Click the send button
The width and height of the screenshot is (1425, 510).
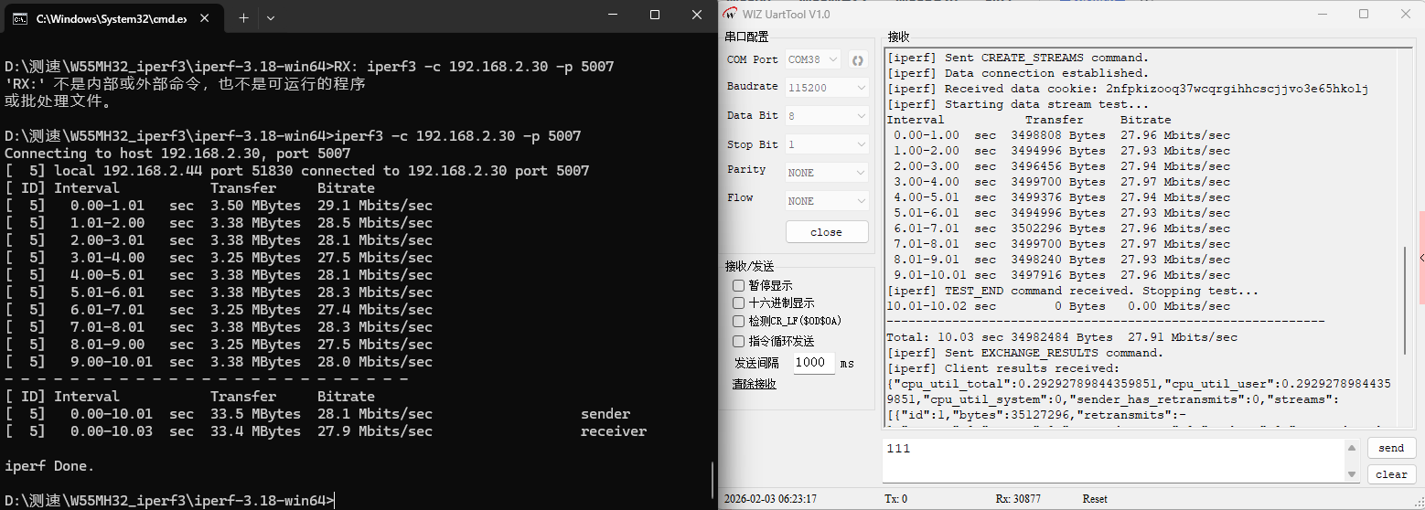pos(1390,449)
